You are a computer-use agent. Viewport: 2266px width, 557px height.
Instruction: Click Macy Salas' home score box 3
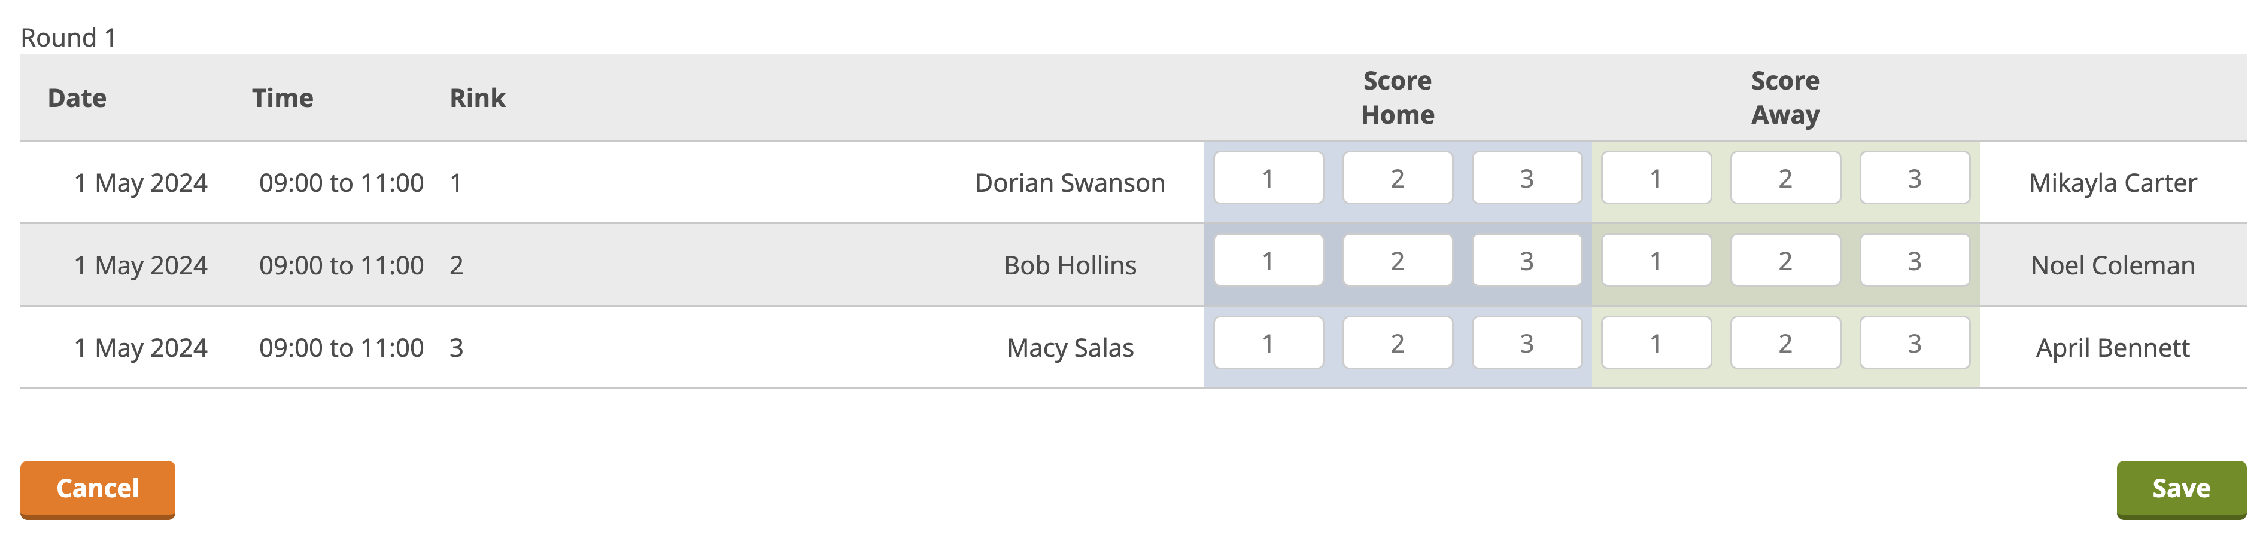coord(1527,344)
